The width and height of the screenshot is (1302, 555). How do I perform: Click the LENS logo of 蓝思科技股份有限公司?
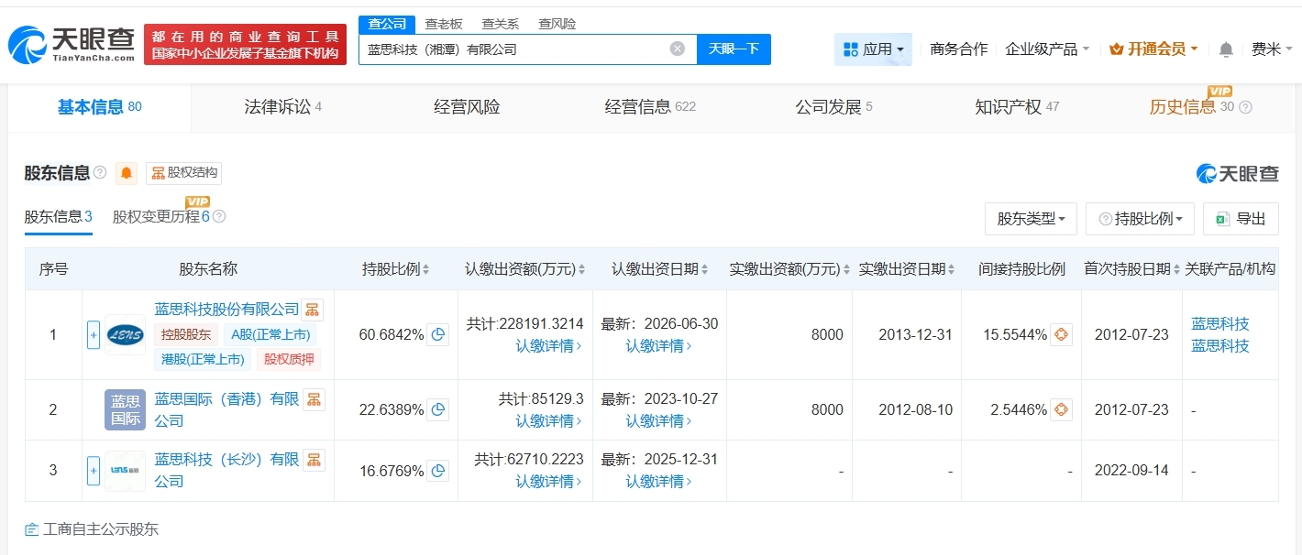[124, 335]
